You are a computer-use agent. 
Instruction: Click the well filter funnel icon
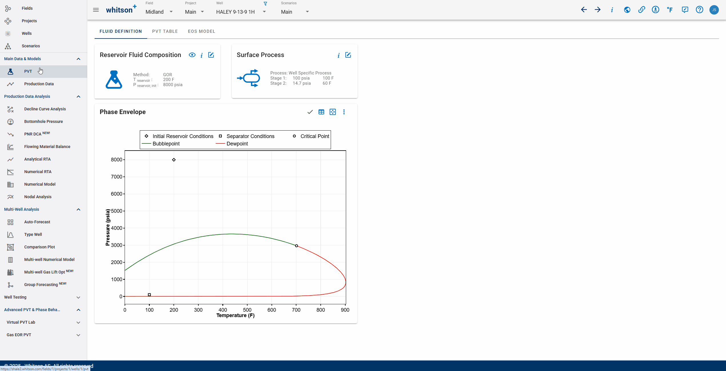[x=265, y=4]
